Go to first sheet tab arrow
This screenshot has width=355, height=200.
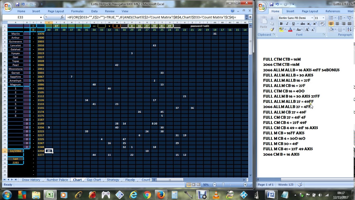click(x=5, y=180)
